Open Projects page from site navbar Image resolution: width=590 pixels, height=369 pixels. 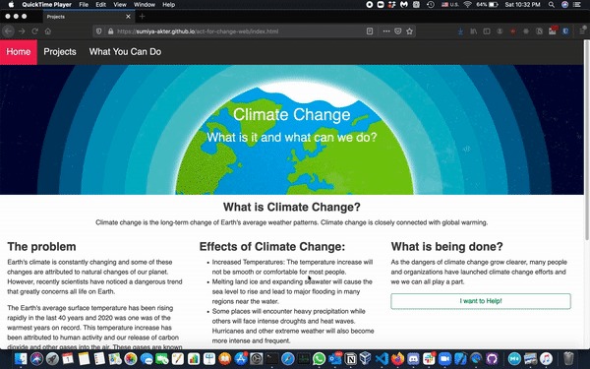click(x=60, y=52)
